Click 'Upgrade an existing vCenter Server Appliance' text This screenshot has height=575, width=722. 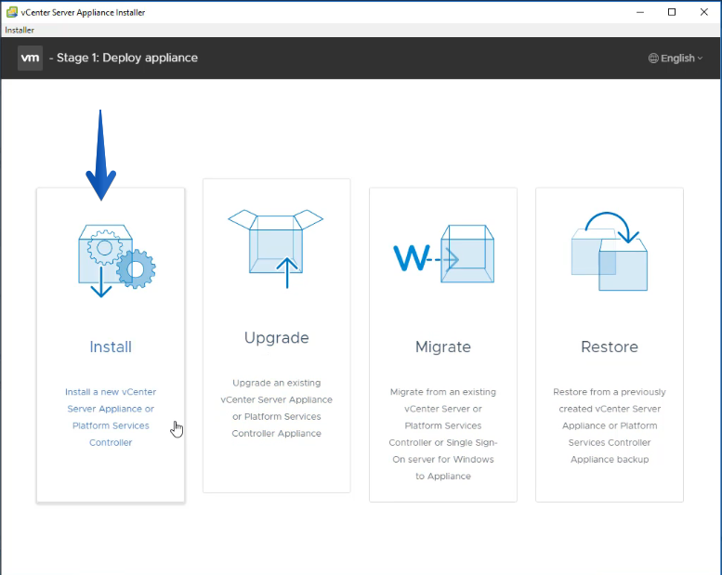pos(276,408)
